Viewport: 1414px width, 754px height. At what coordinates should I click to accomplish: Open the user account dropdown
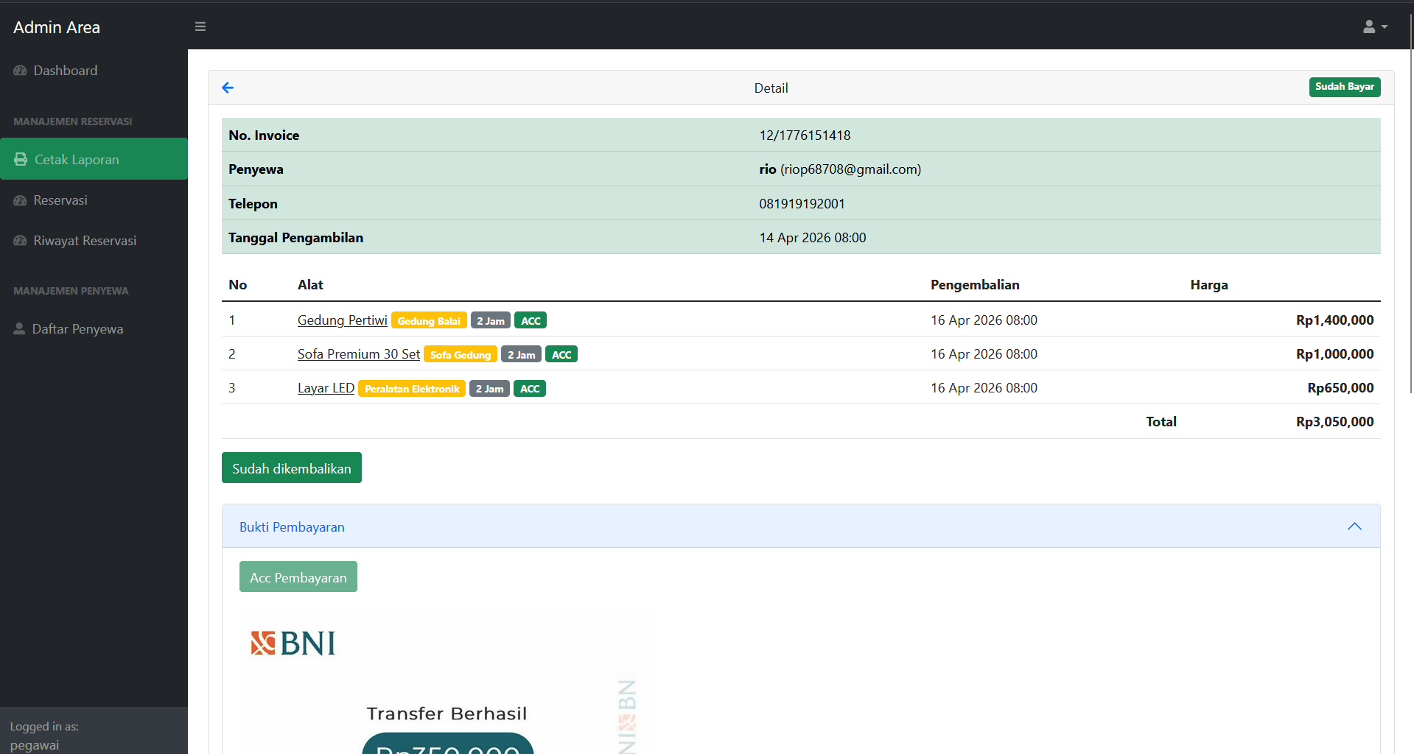[x=1375, y=27]
